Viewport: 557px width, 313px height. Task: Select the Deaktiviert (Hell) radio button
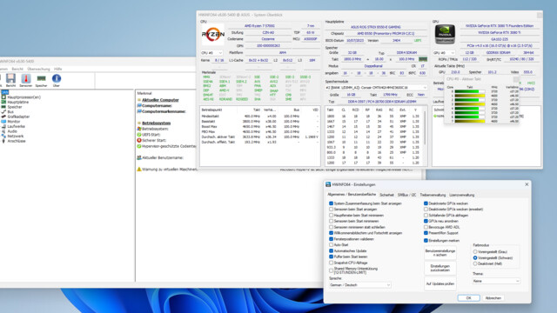tap(475, 263)
